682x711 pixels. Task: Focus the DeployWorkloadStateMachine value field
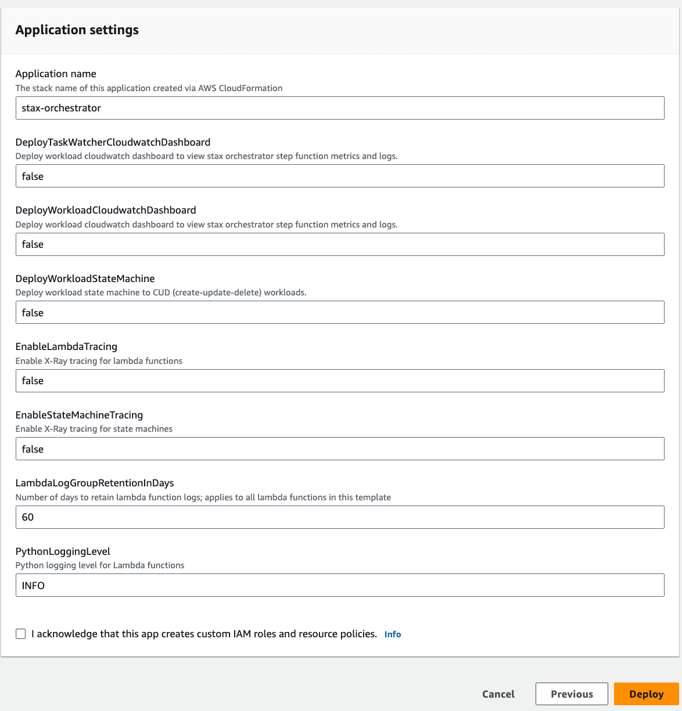coord(340,312)
